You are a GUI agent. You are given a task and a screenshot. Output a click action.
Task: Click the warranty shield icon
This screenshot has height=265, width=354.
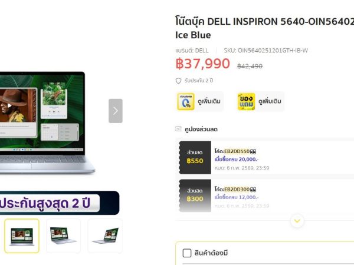click(x=178, y=81)
